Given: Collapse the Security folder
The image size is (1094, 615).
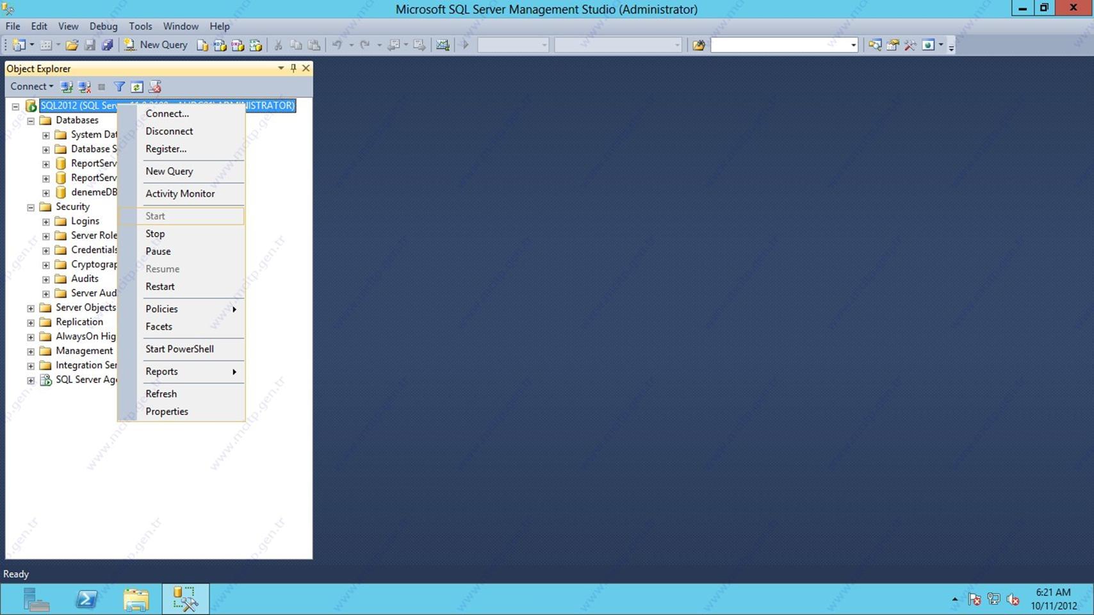Looking at the screenshot, I should click(31, 207).
